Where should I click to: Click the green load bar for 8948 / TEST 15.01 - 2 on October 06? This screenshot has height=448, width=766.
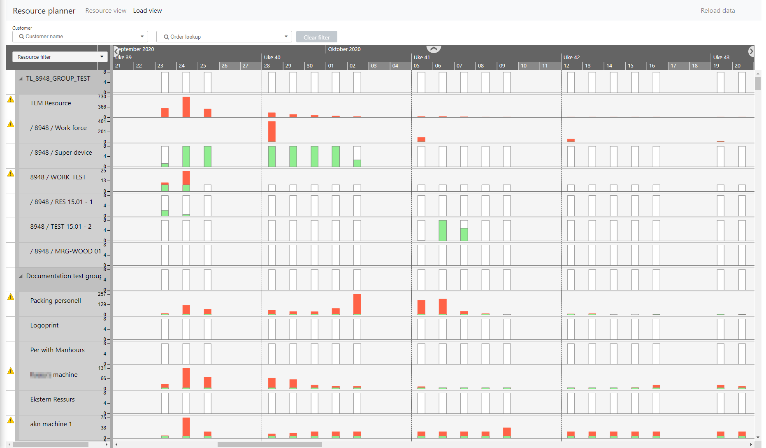click(443, 230)
